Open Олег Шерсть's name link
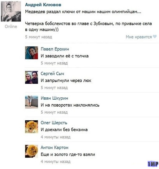The height and width of the screenshot is (169, 159). 54,123
